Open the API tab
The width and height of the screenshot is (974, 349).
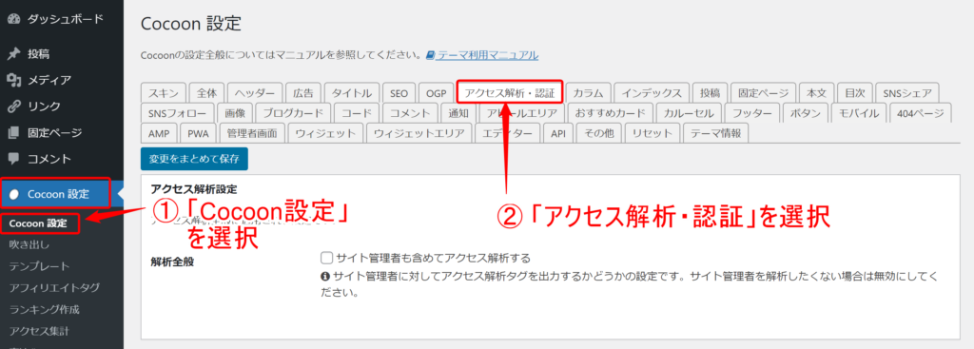tap(557, 133)
